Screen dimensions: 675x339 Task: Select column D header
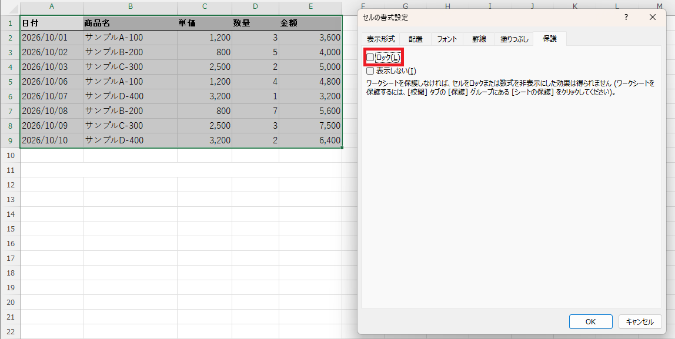tap(255, 6)
